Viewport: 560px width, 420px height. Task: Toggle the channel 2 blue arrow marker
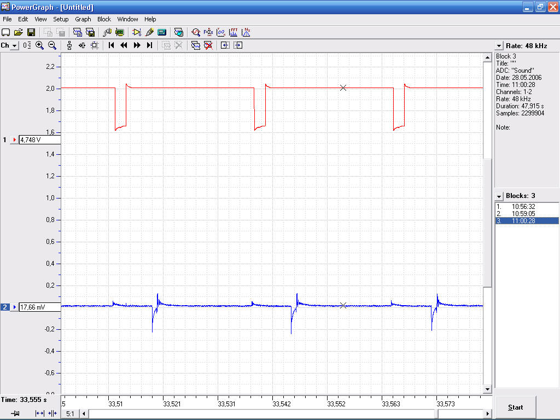pos(14,307)
